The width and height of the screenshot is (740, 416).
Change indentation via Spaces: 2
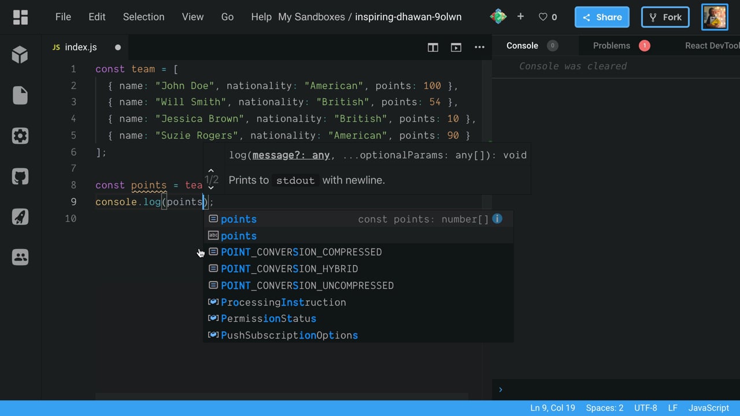click(x=605, y=408)
